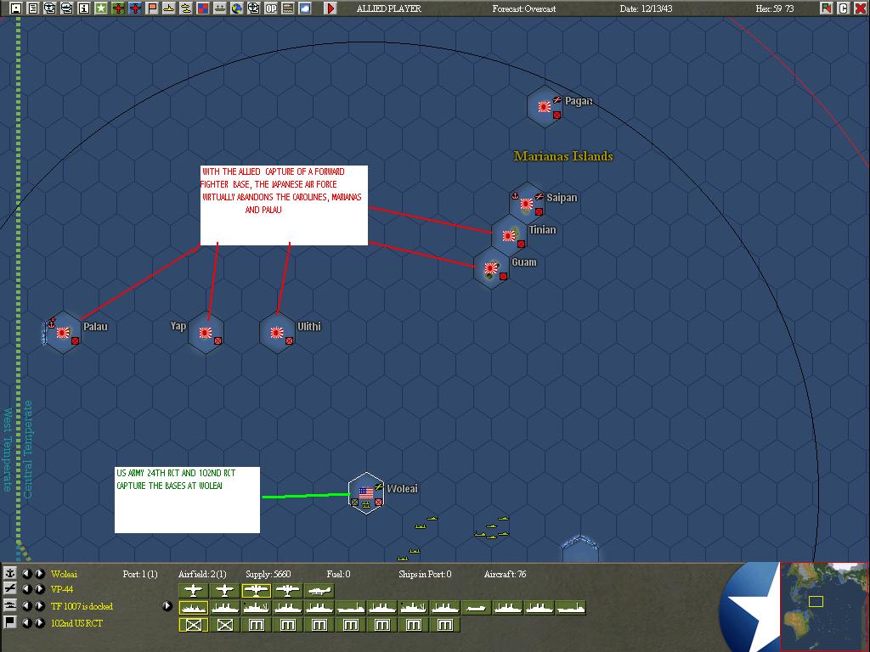Close the game with top-right X icon

point(861,8)
